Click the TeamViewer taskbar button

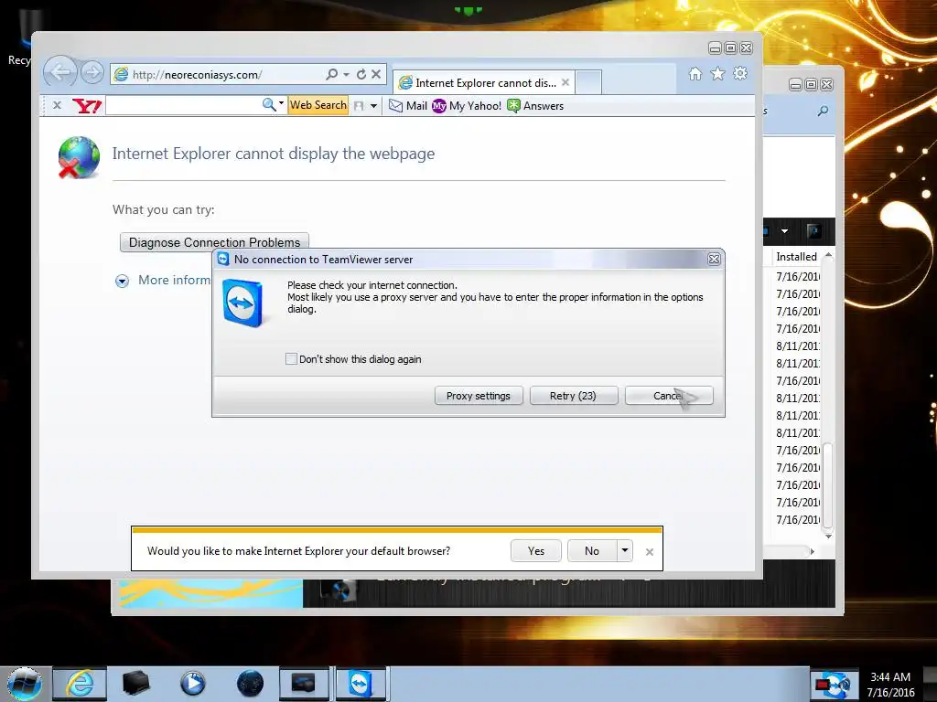pos(360,684)
